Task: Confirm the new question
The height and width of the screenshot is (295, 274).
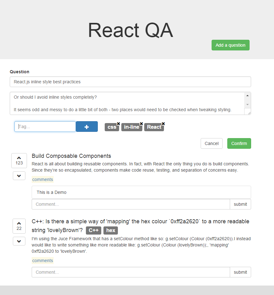Action: (x=239, y=143)
